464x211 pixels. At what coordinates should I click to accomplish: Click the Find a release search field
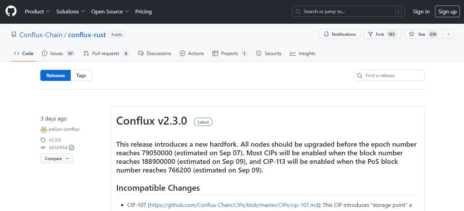click(x=389, y=75)
